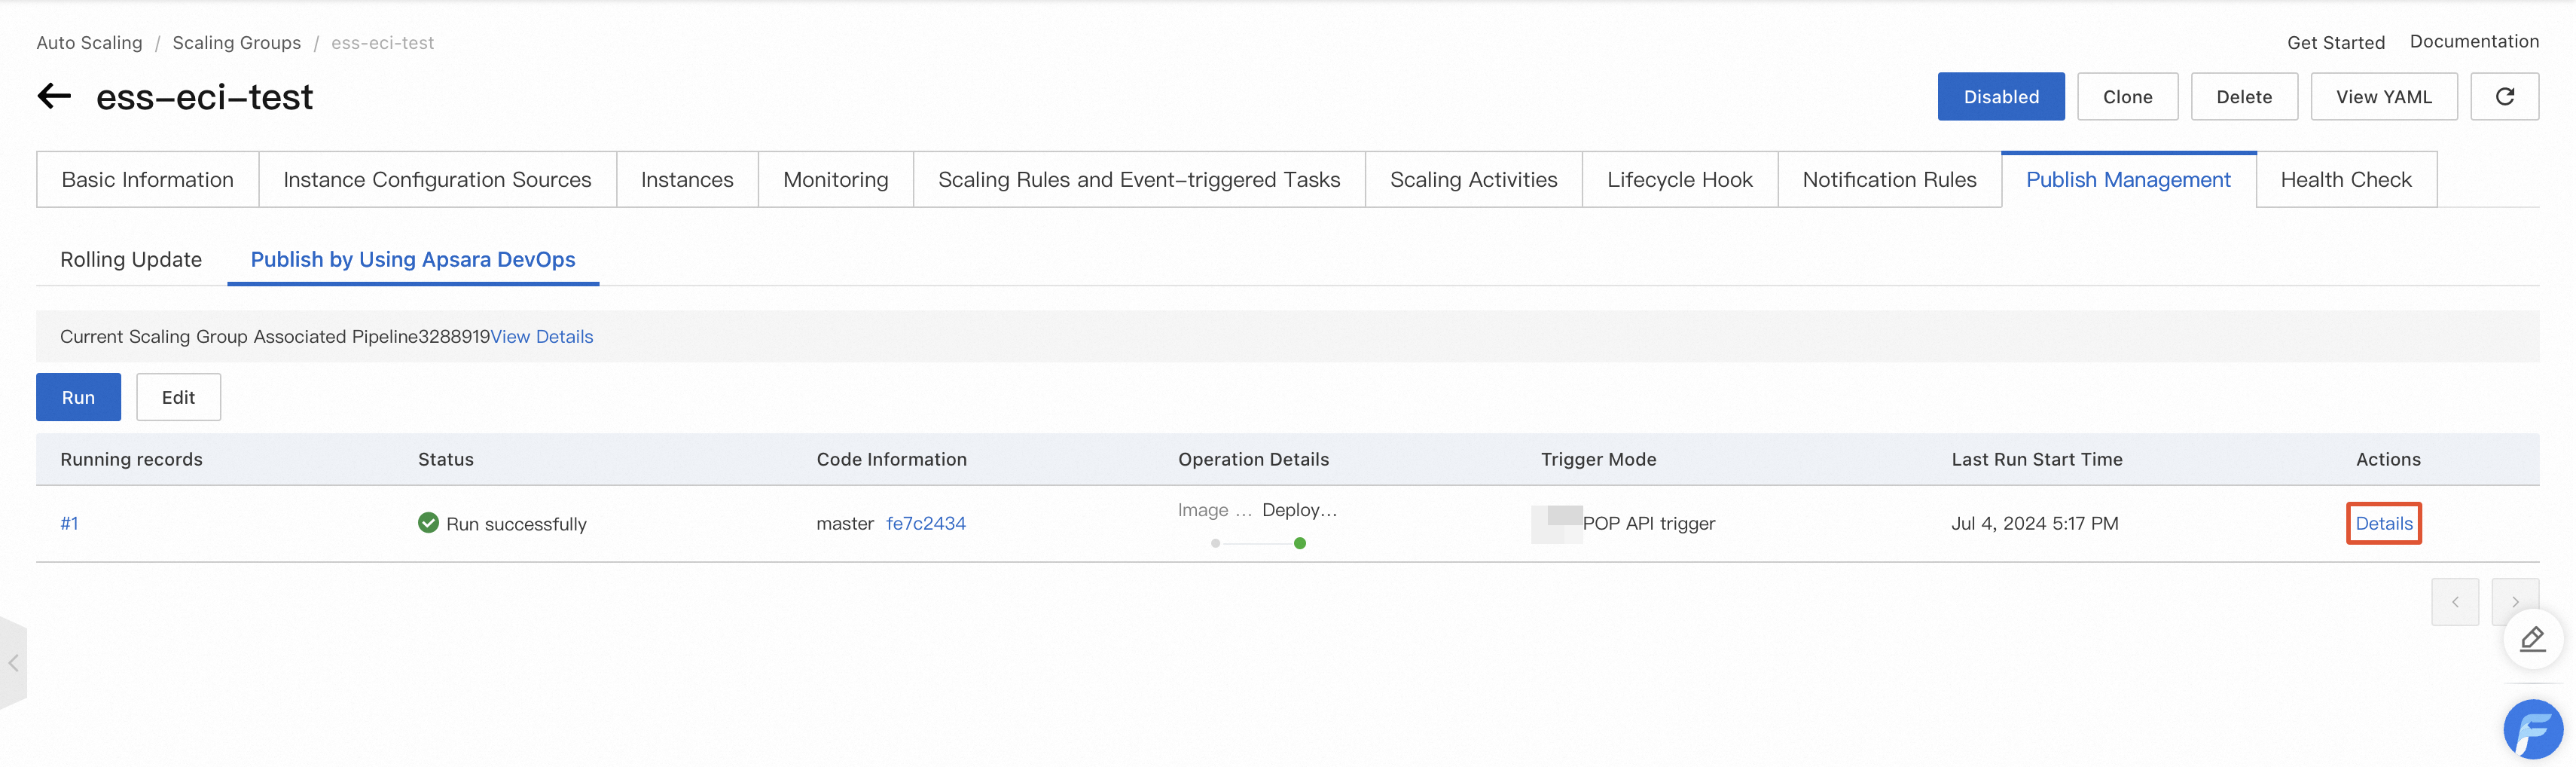Open the feedback pencil edit icon
2576x767 pixels.
pos(2532,639)
